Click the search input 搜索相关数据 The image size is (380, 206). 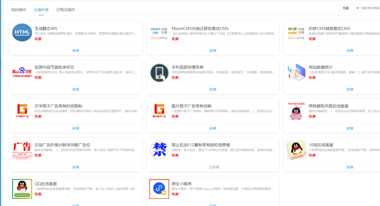point(370,8)
